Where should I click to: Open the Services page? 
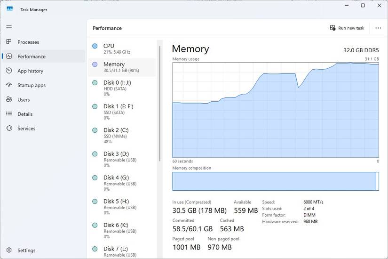(x=43, y=128)
